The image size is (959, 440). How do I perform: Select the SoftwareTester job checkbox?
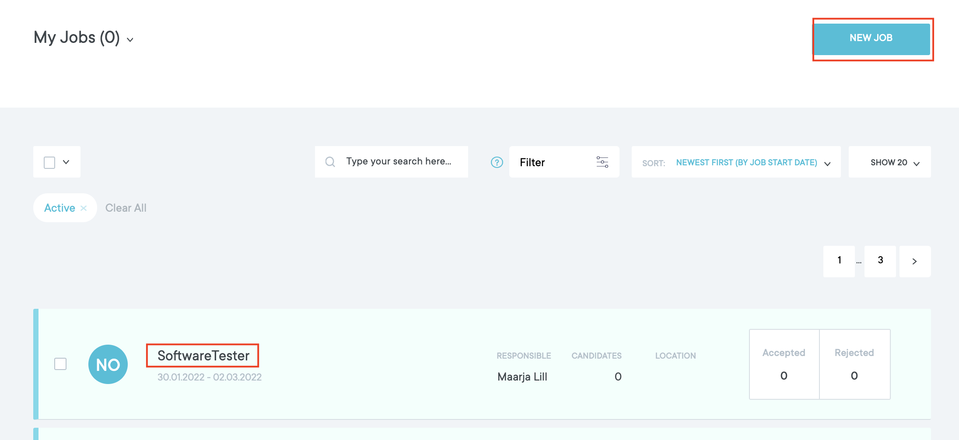(60, 364)
